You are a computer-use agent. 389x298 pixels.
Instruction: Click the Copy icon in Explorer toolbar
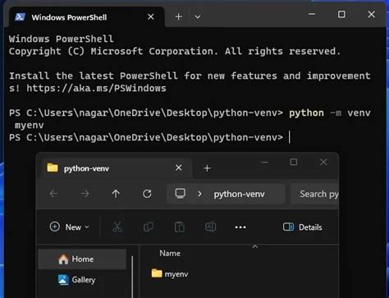pyautogui.click(x=149, y=227)
